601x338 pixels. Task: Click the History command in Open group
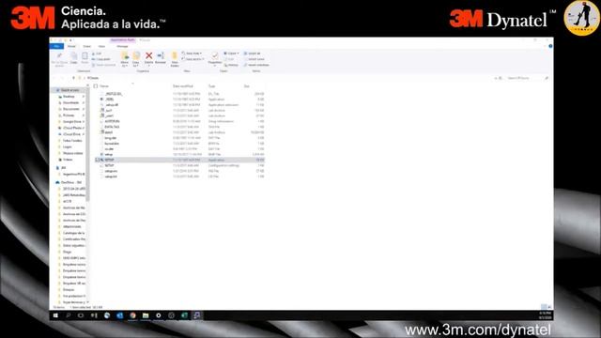pyautogui.click(x=232, y=65)
